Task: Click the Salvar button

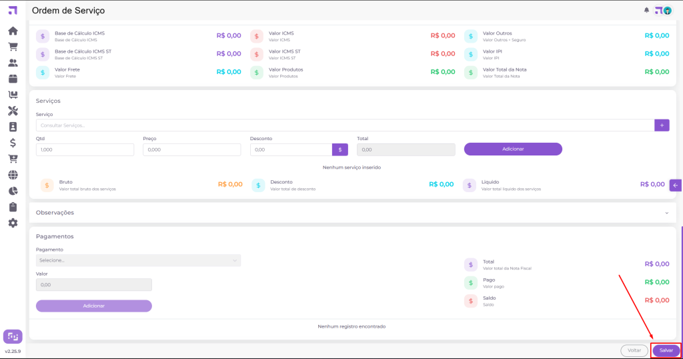Action: tap(666, 350)
